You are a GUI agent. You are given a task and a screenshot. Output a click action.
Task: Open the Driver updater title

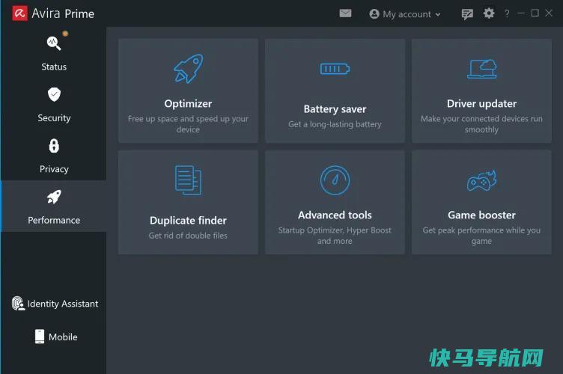(482, 104)
